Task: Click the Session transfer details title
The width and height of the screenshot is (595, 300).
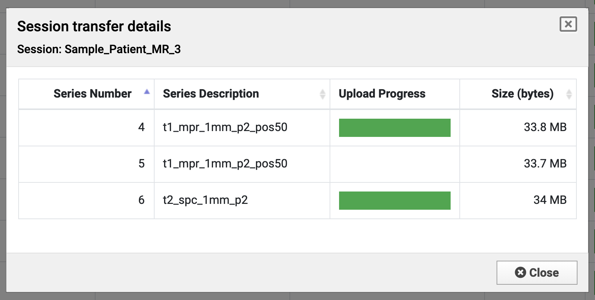Action: pyautogui.click(x=94, y=27)
